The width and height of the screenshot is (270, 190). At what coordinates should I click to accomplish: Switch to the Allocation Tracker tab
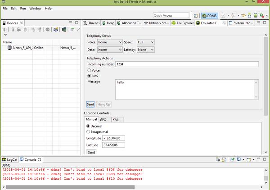(x=129, y=23)
